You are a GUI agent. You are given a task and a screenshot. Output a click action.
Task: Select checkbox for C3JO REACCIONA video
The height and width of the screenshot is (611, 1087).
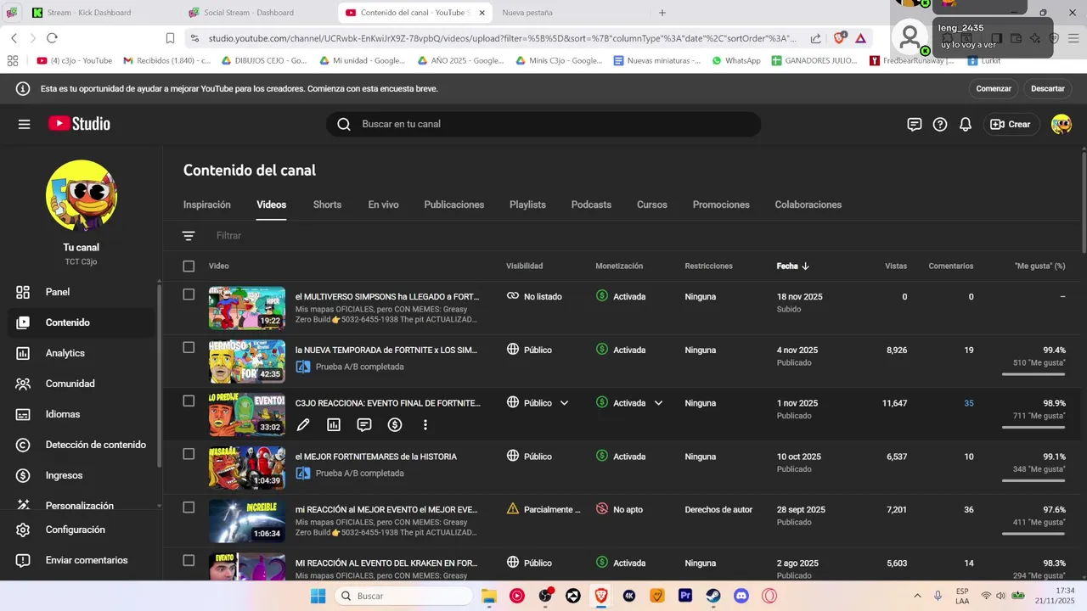189,401
